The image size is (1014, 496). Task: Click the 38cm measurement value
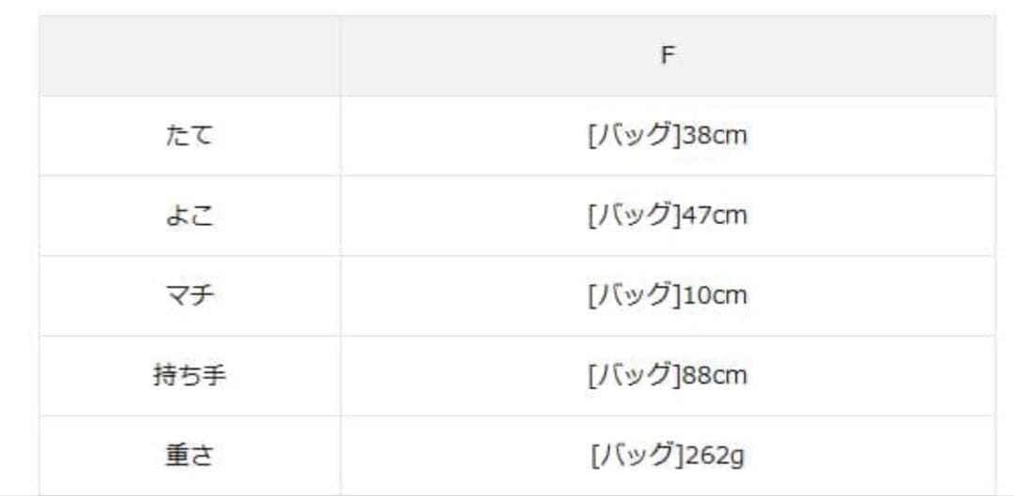click(x=714, y=136)
